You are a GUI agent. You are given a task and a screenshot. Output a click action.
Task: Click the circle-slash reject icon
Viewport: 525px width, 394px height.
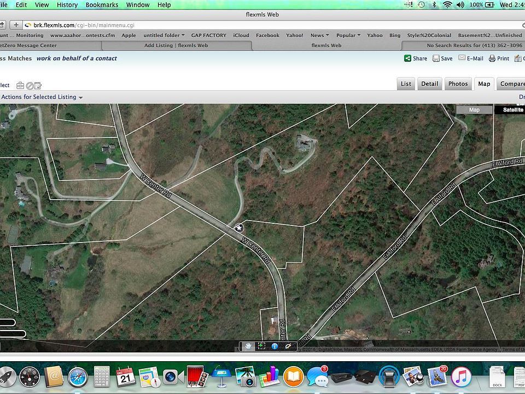click(30, 86)
